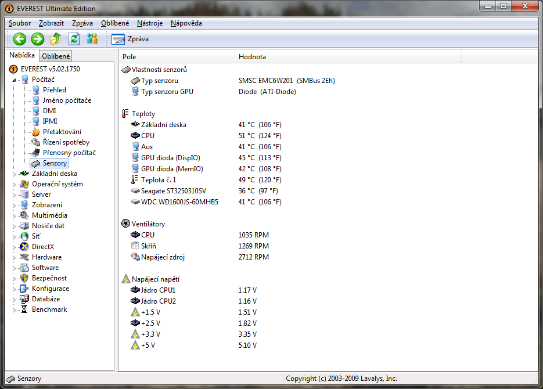
Task: Click the Konfigurace tree icon
Action: pyautogui.click(x=24, y=289)
